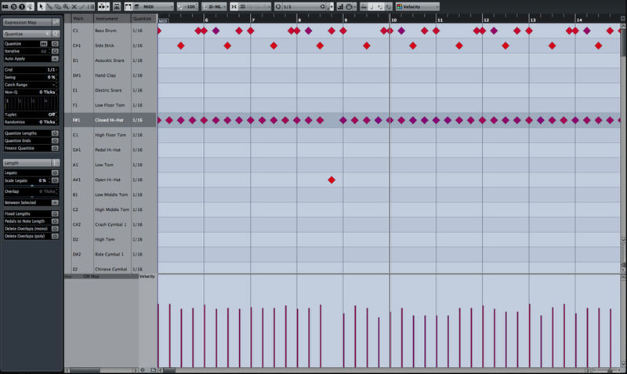Image resolution: width=627 pixels, height=374 pixels.
Task: Click the Instrument column header
Action: point(112,19)
